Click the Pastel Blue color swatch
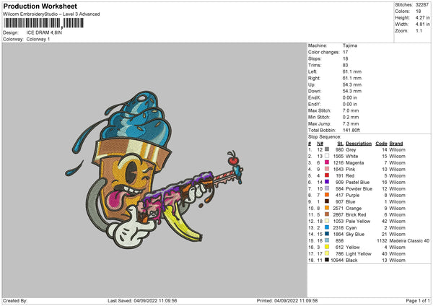This screenshot has height=306, width=433. tap(327, 182)
